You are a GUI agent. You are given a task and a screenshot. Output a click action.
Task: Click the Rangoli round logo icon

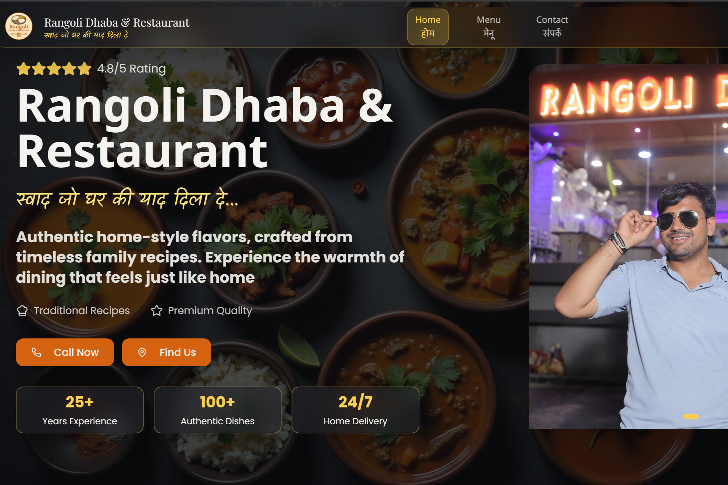(19, 26)
